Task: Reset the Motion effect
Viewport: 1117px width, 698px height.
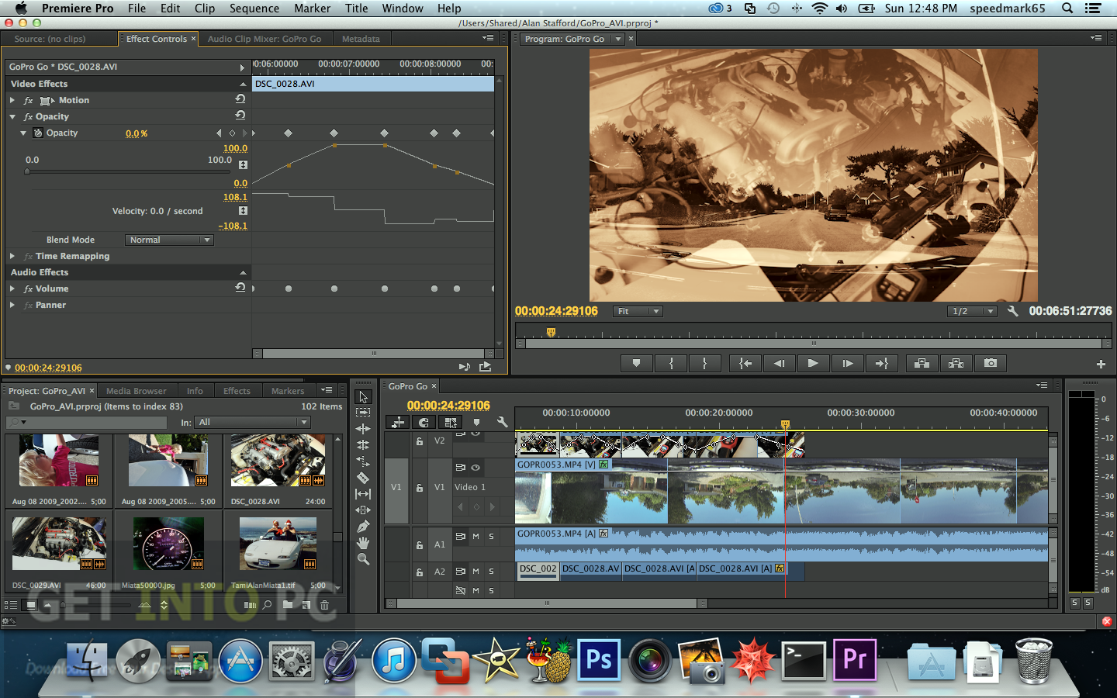Action: tap(240, 99)
